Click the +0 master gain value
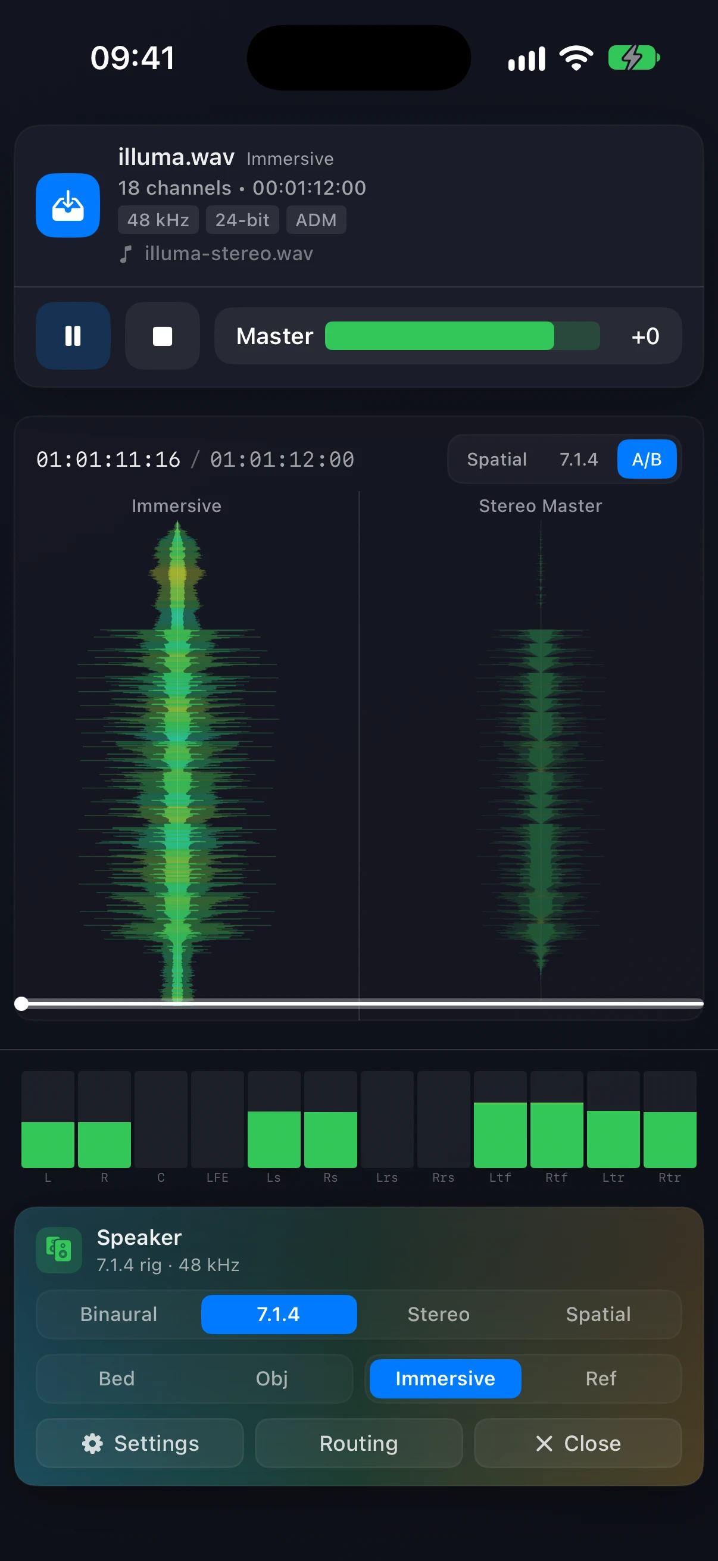The height and width of the screenshot is (1561, 718). [x=645, y=336]
